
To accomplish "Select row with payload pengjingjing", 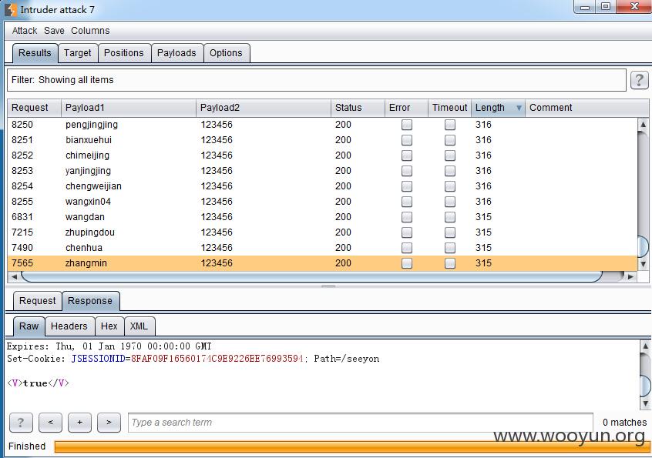I will tap(322, 125).
